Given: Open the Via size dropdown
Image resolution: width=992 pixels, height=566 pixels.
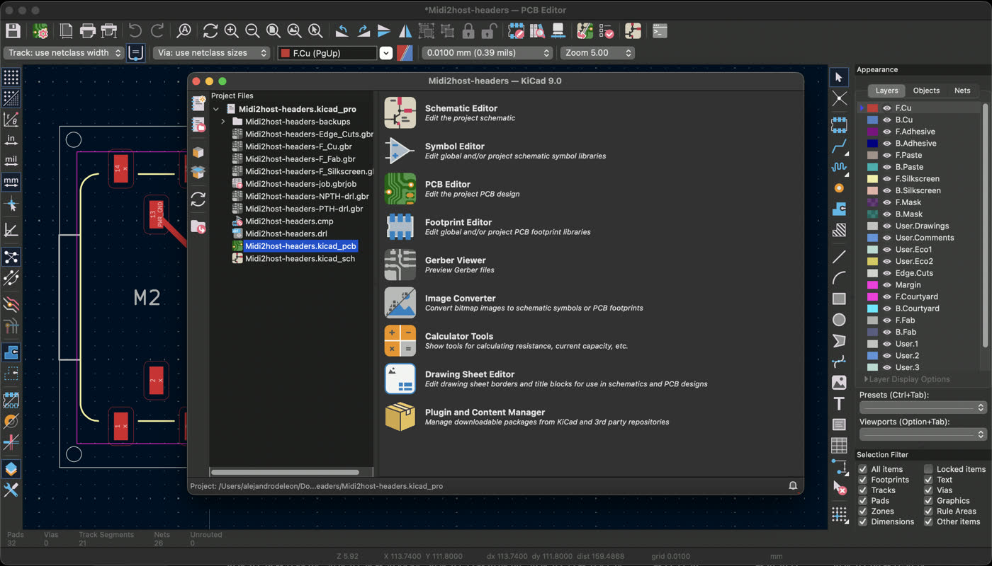Looking at the screenshot, I should [262, 52].
